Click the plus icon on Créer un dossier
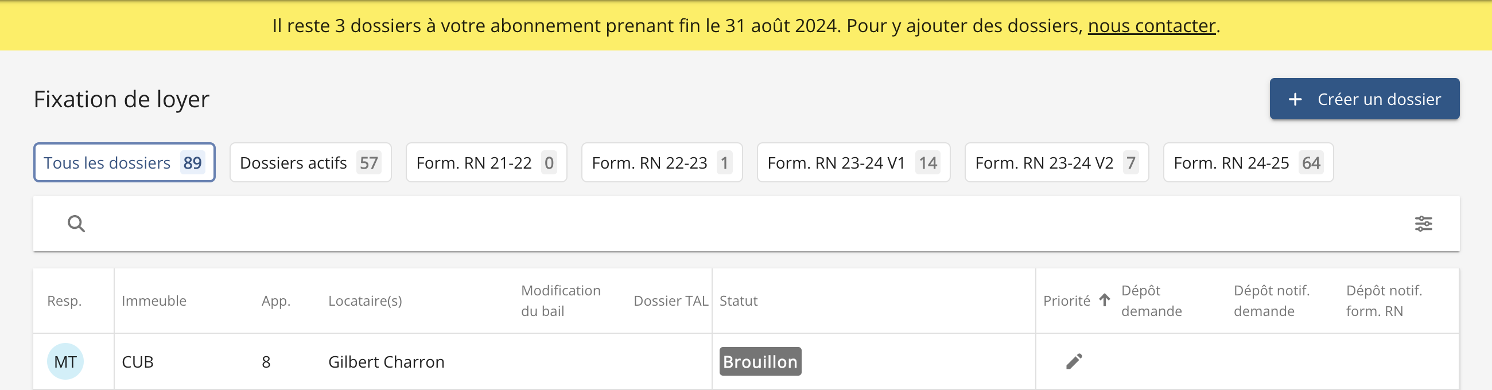Viewport: 1492px width, 390px height. [x=1295, y=100]
